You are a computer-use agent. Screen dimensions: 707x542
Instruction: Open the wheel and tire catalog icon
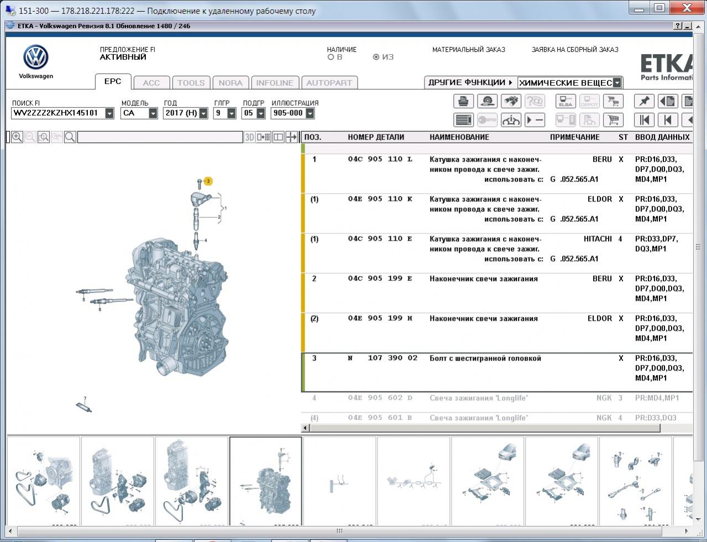[487, 101]
